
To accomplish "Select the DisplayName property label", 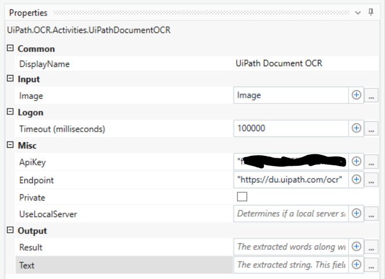I will [44, 64].
